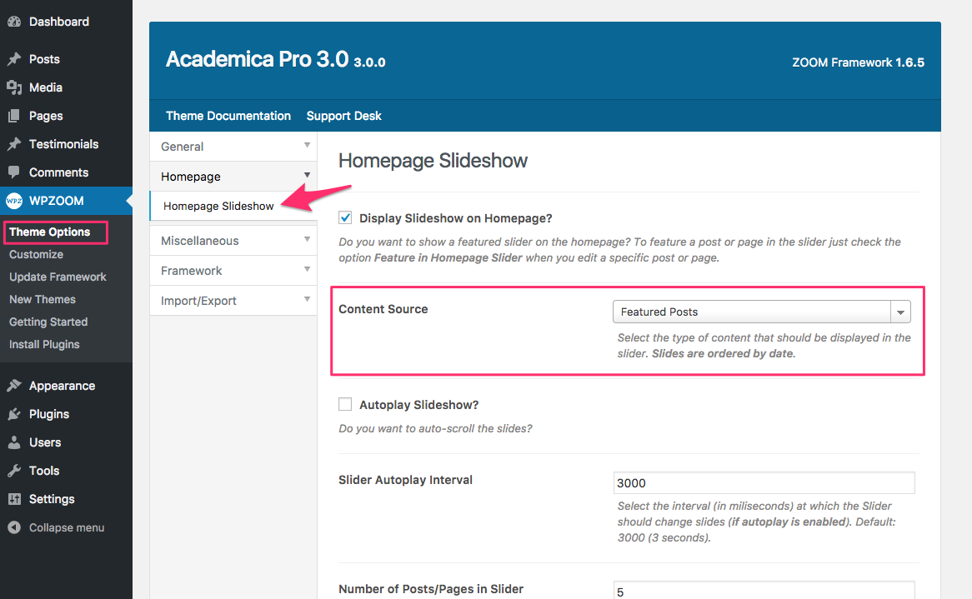
Task: Click the Testimonials pin icon
Action: (14, 144)
